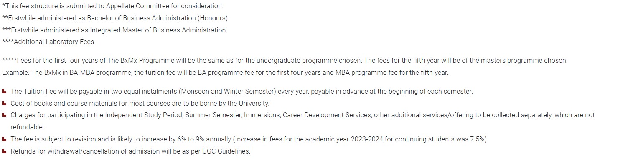Click the BA-MBA programme example line

click(225, 73)
